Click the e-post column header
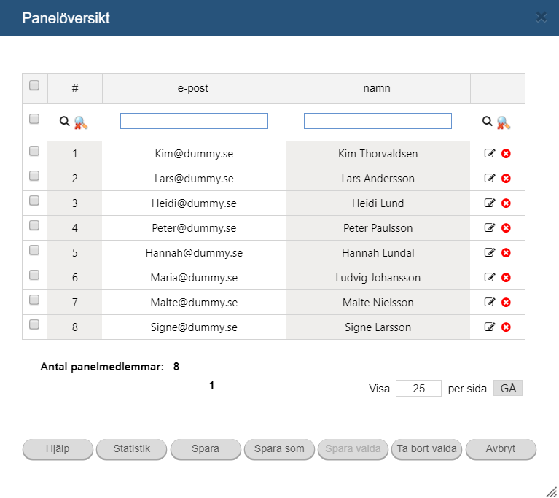 (194, 88)
